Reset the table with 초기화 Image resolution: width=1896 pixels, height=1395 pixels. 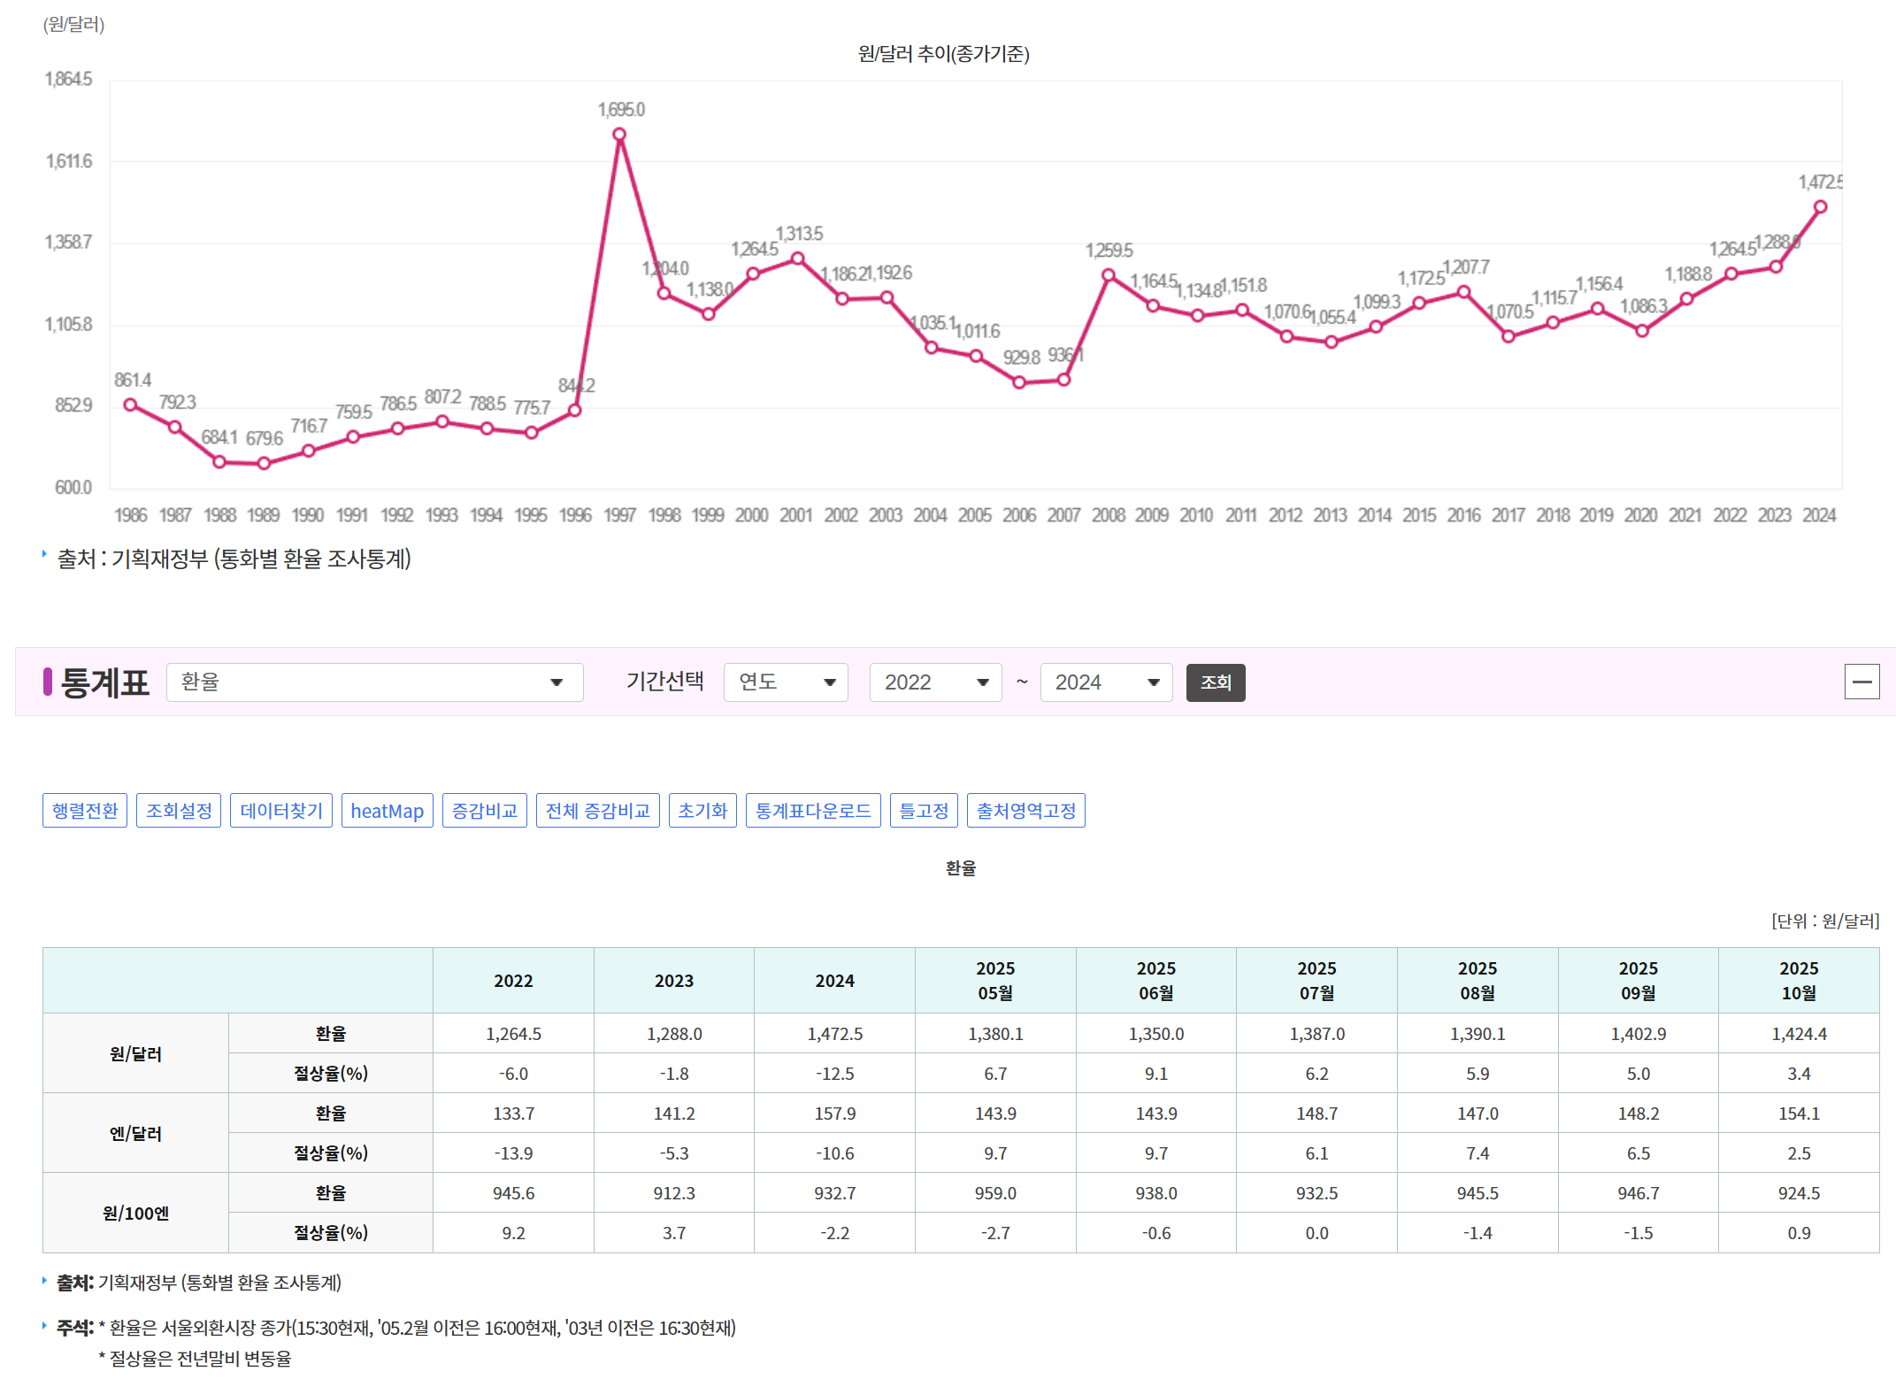point(702,811)
